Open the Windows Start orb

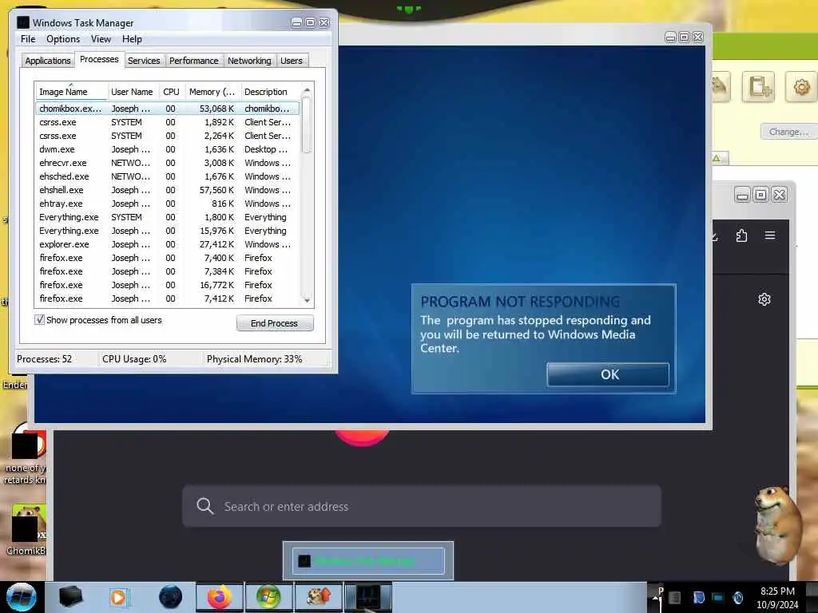coord(21,597)
